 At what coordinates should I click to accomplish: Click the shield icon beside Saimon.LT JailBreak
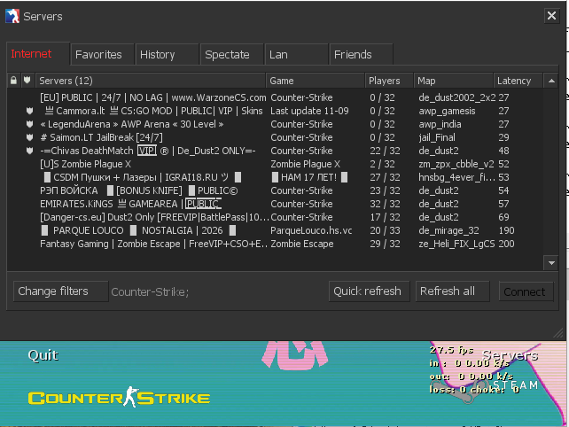[x=29, y=137]
